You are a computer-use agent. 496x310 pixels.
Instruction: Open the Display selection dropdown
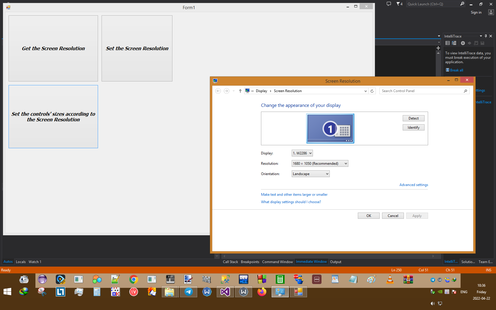click(x=302, y=153)
